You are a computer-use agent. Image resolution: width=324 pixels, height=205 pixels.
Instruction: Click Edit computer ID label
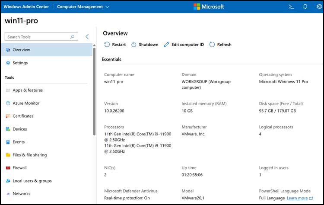[x=187, y=45]
